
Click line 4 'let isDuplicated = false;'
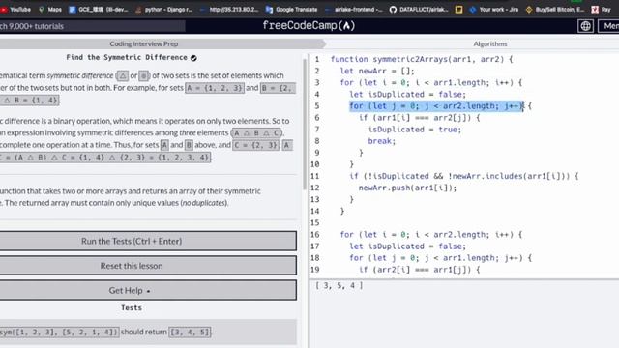(x=407, y=95)
